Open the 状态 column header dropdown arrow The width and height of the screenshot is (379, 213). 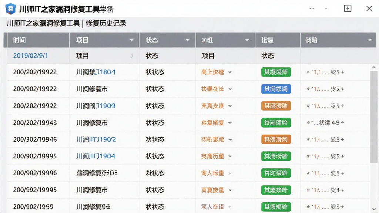[187, 40]
